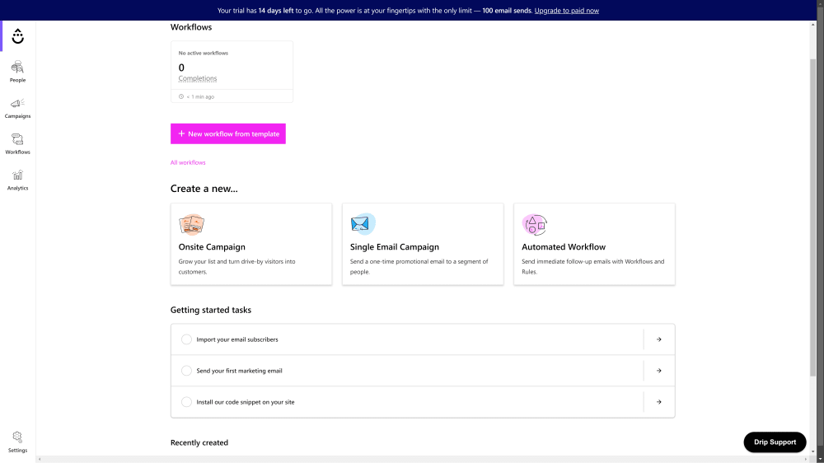Open Campaigns from the sidebar
The height and width of the screenshot is (463, 824).
[x=17, y=107]
